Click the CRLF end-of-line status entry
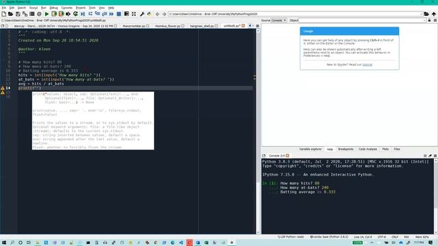 coord(395,237)
